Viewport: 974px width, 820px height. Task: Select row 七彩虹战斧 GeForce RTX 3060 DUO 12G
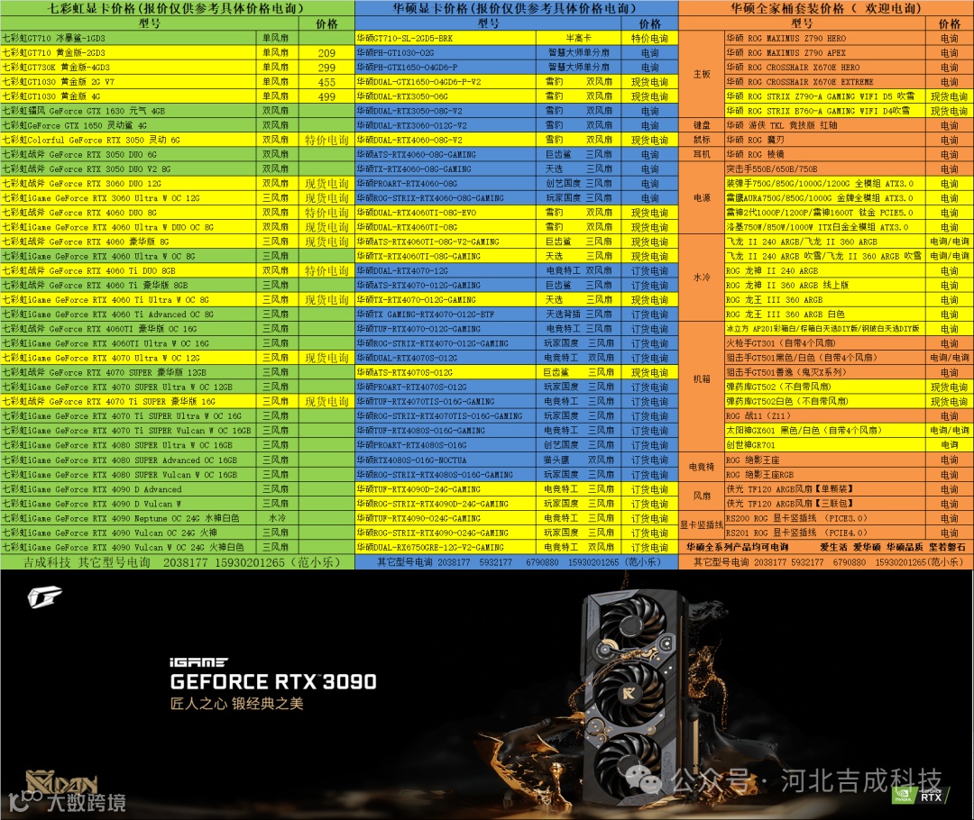177,183
